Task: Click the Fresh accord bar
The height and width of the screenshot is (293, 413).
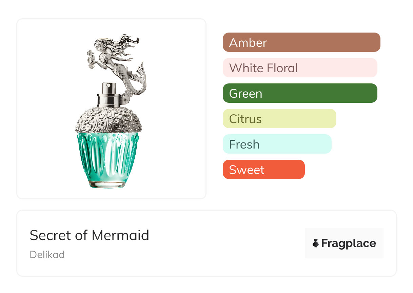Action: pyautogui.click(x=277, y=144)
